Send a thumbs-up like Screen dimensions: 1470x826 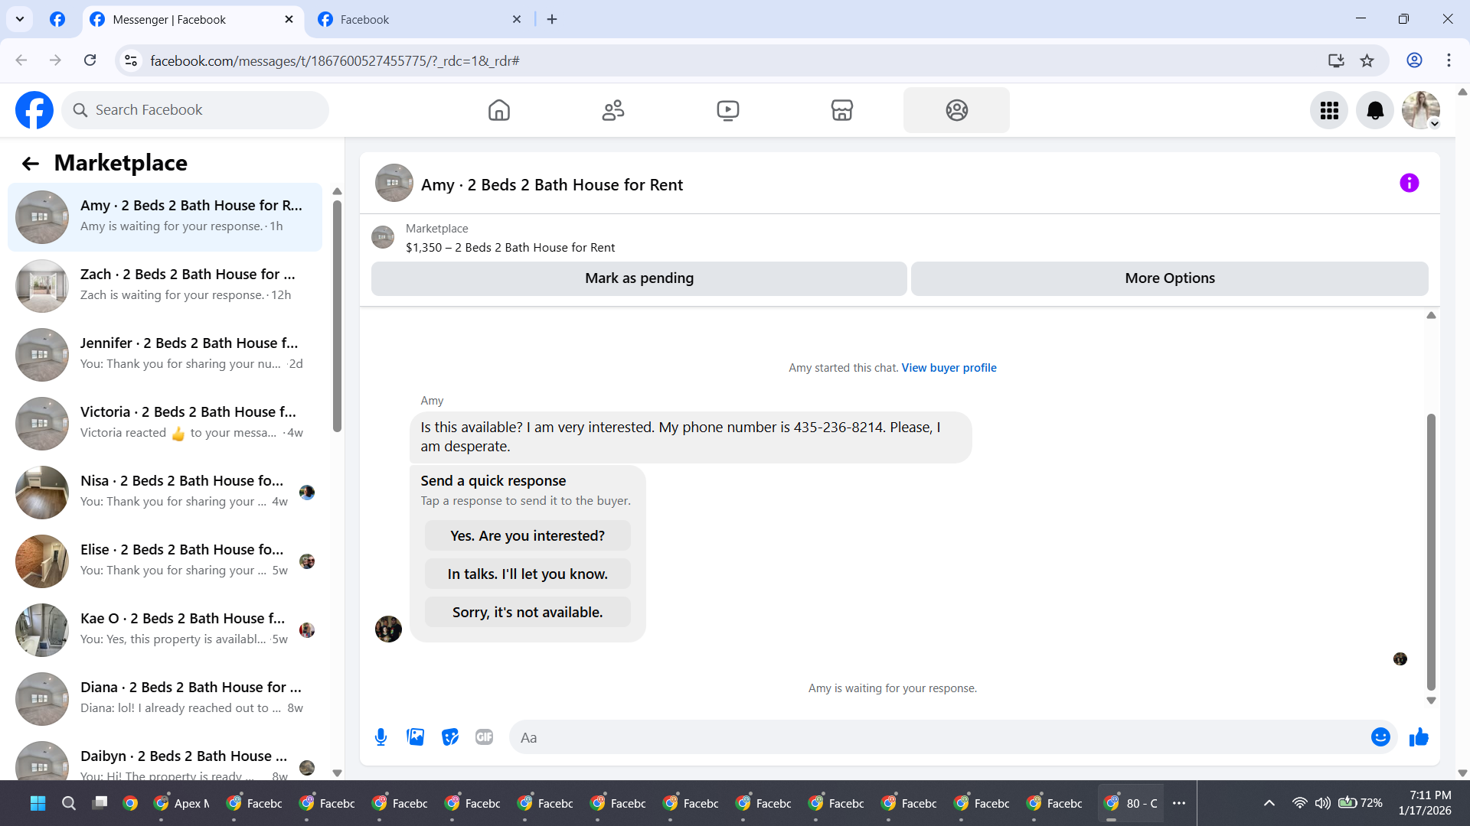1419,737
